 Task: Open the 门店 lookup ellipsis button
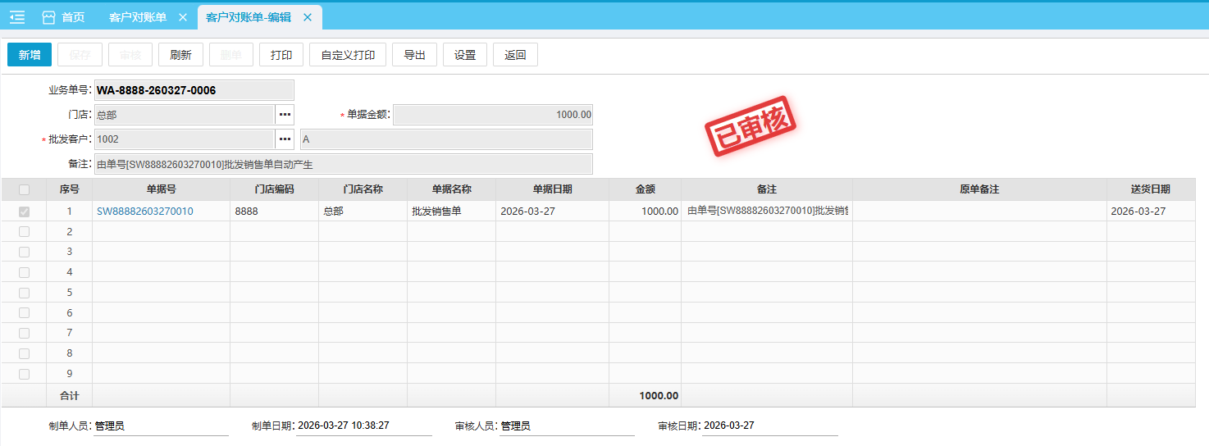click(x=285, y=115)
